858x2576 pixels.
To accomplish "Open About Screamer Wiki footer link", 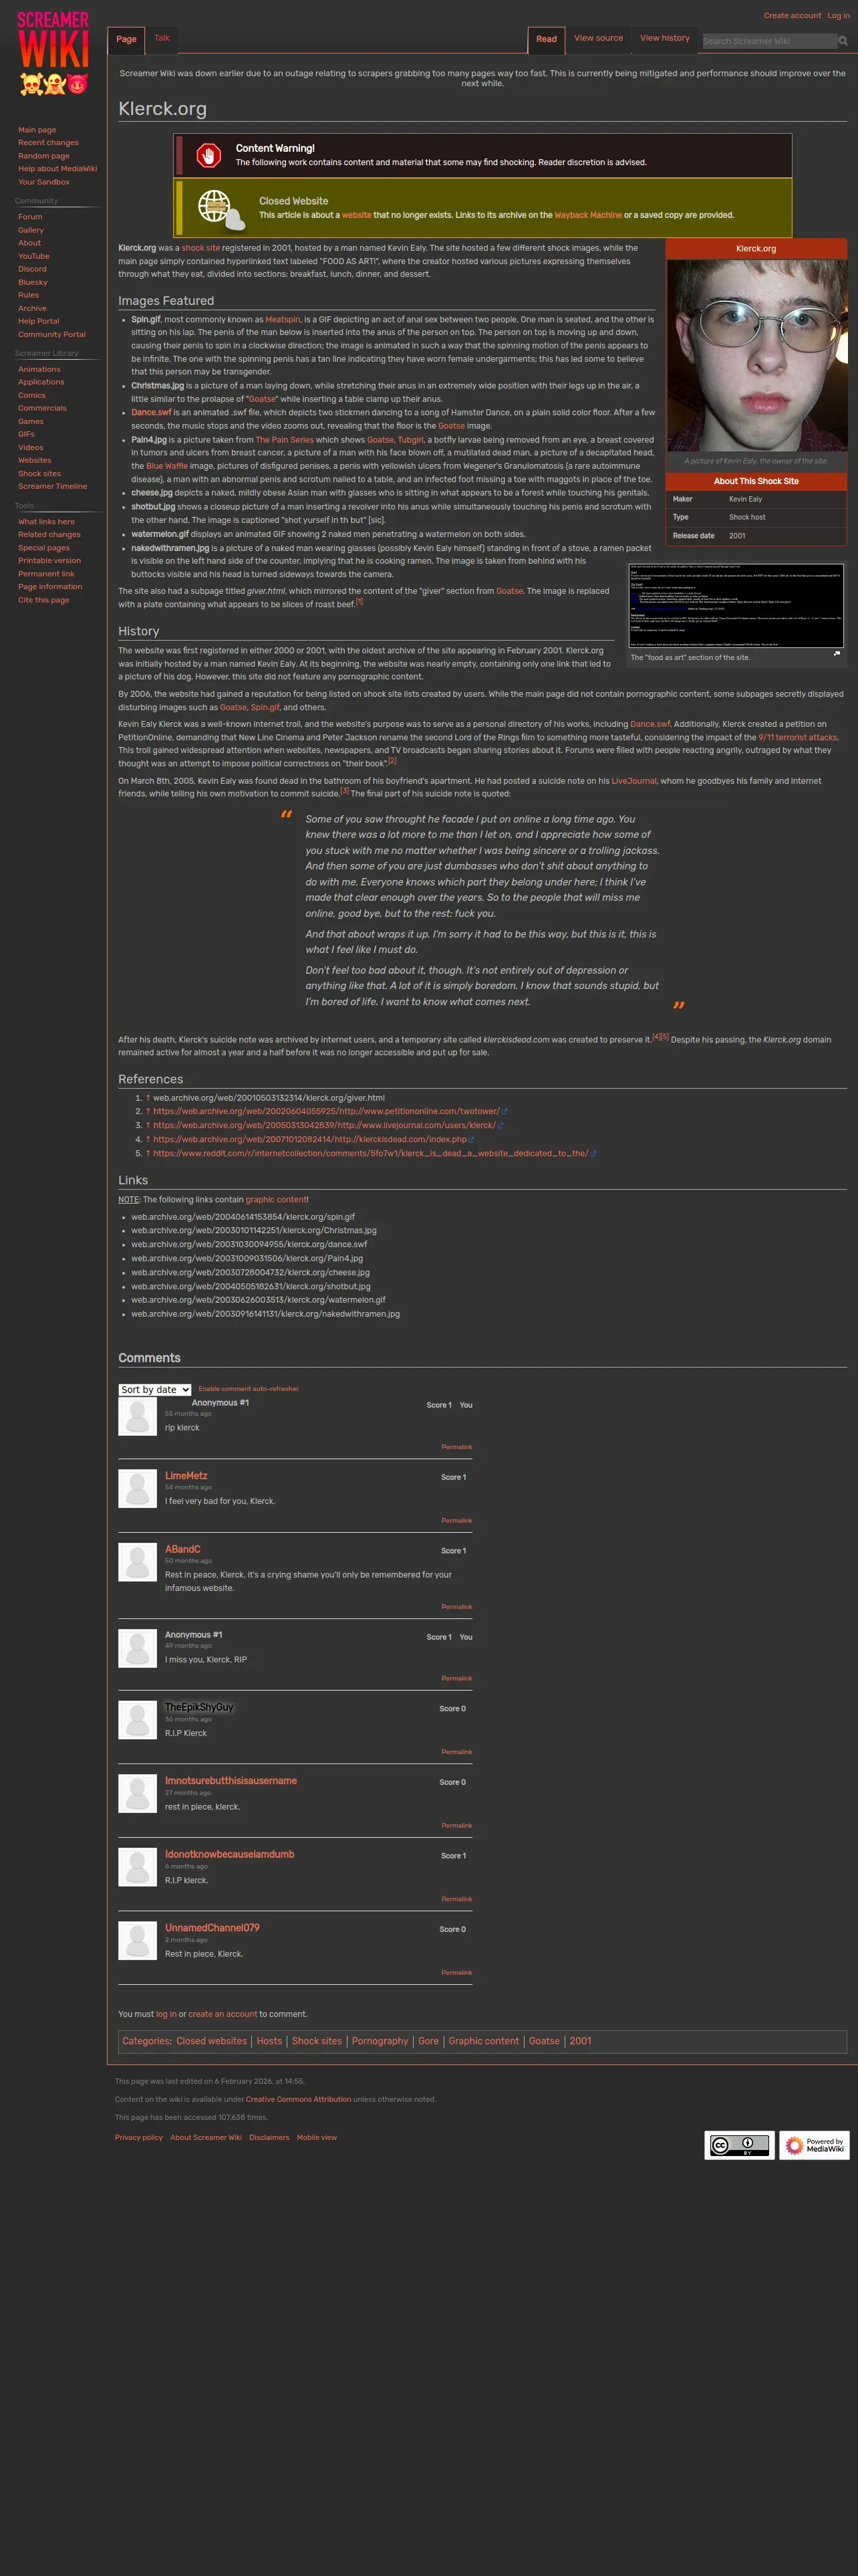I will [x=206, y=2137].
